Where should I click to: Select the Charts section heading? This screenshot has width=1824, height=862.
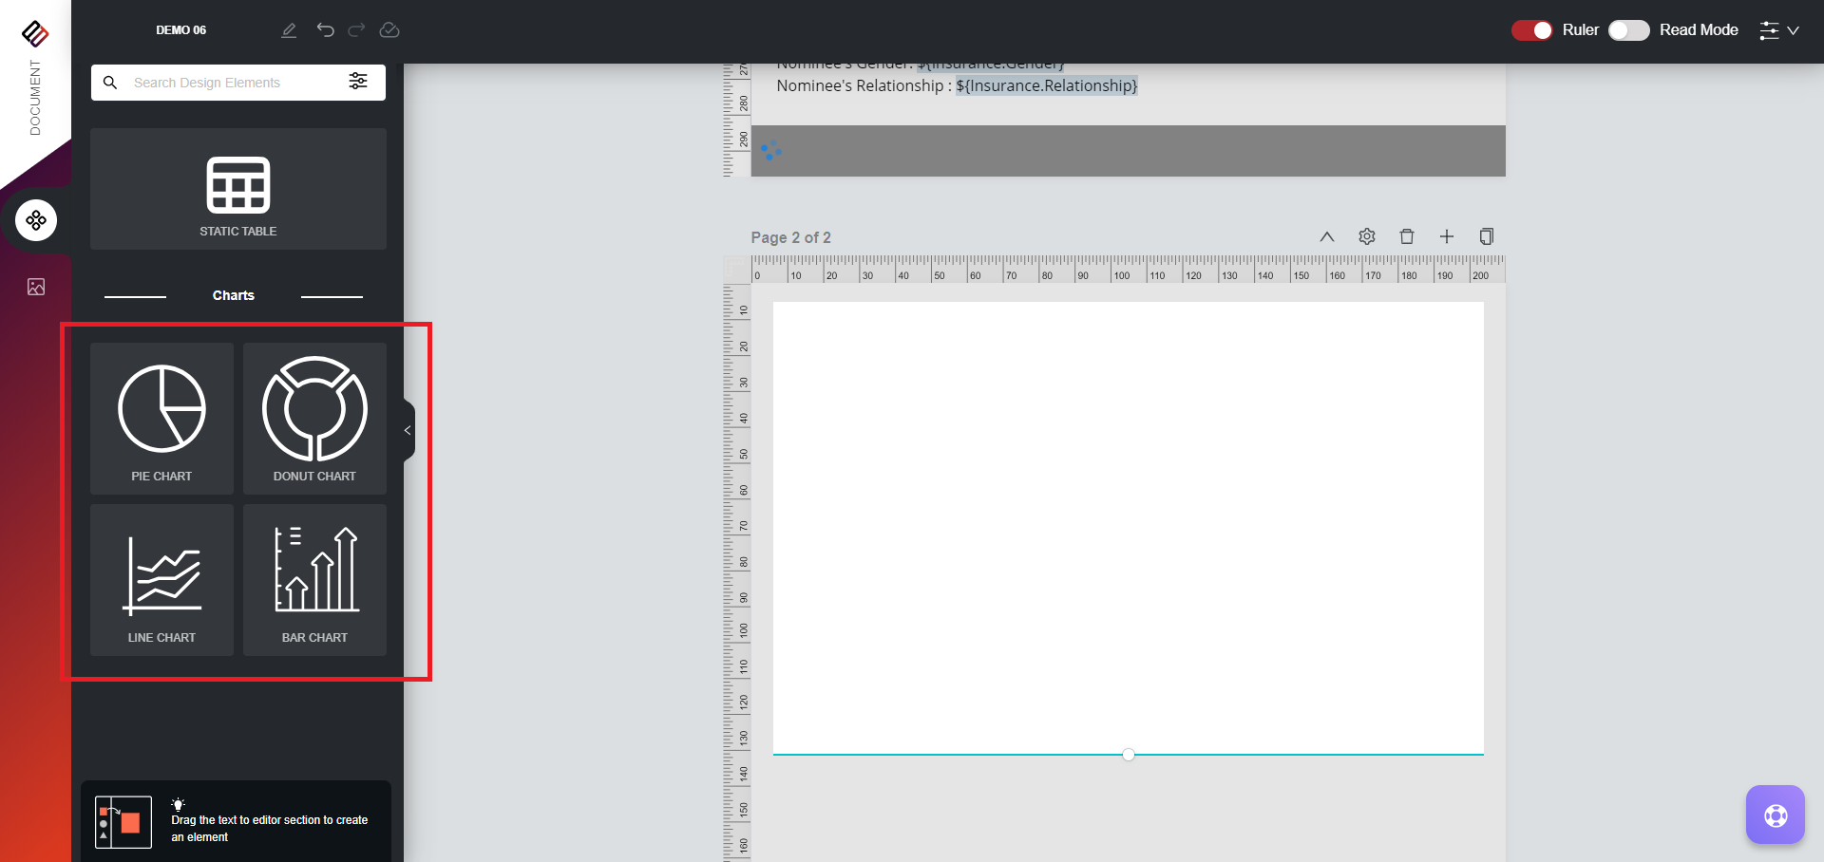(234, 294)
